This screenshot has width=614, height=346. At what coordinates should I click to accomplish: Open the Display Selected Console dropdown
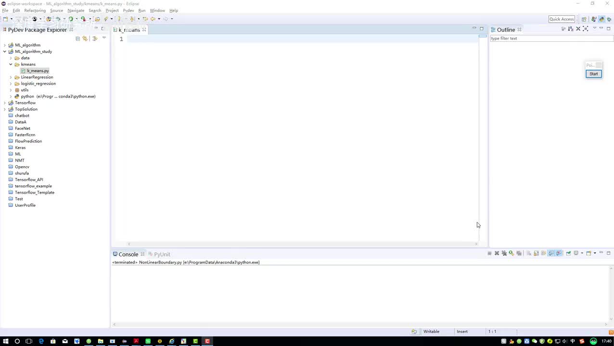tap(582, 253)
